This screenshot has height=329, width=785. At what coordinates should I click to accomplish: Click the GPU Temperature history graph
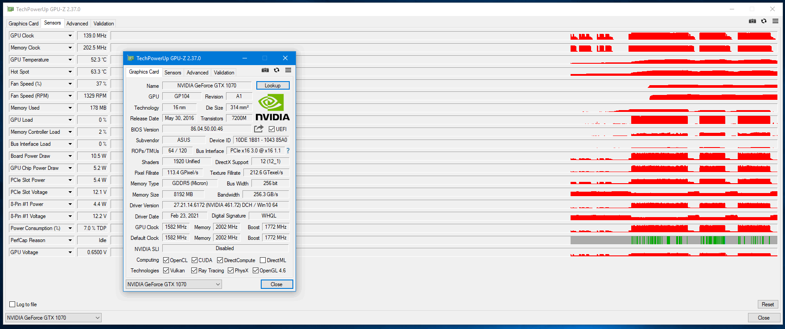pos(444,60)
